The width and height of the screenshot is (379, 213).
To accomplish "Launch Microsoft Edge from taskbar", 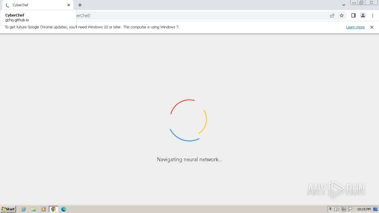I will tap(64, 209).
